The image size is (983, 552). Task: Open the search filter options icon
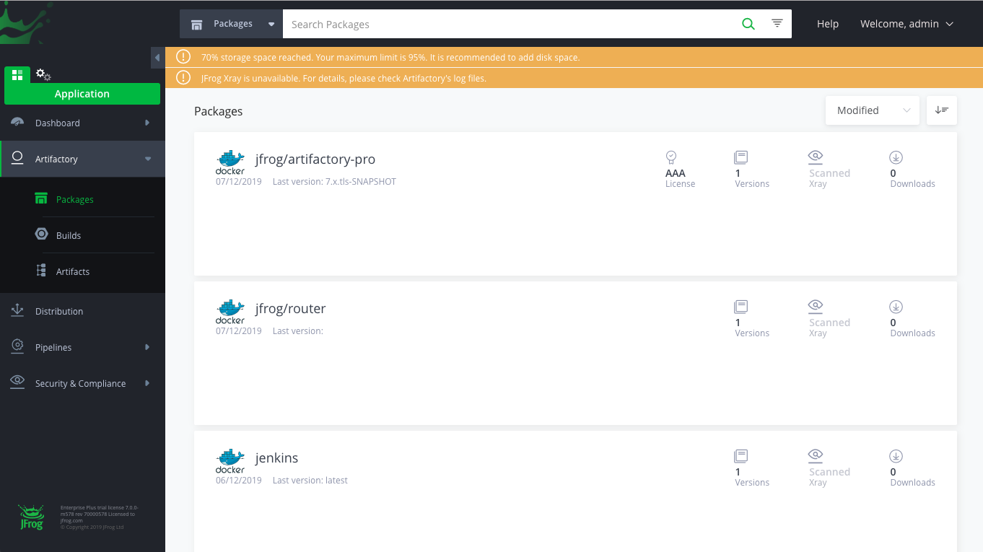(777, 24)
